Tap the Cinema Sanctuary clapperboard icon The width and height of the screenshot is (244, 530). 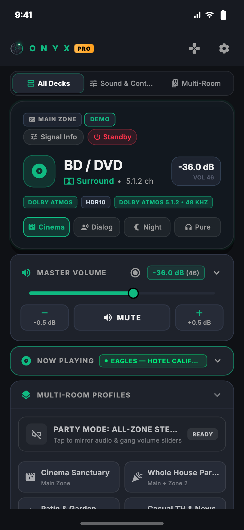click(30, 477)
